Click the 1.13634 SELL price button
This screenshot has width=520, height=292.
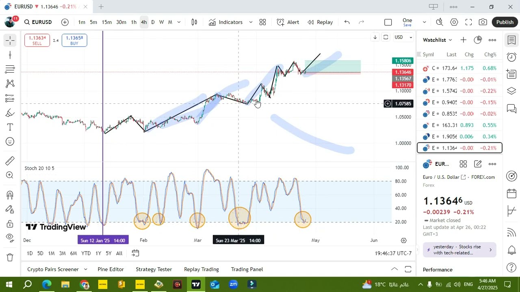(37, 41)
